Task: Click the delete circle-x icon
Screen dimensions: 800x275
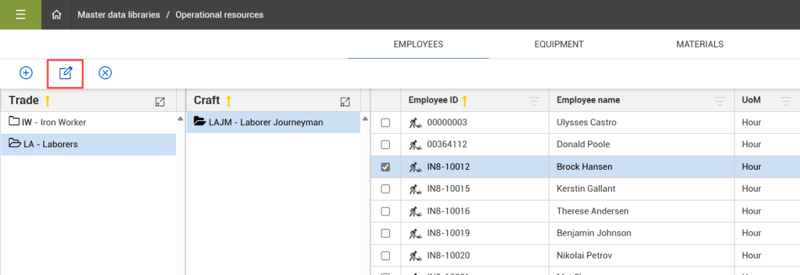Action: point(105,73)
